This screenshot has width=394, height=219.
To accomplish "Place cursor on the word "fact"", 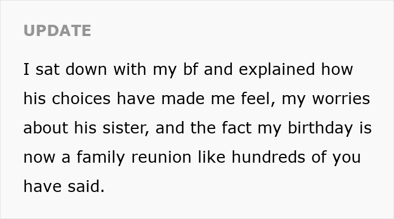I will click(x=237, y=128).
